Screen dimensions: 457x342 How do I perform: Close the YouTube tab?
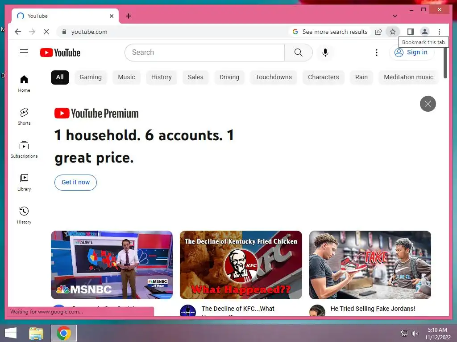coord(111,16)
